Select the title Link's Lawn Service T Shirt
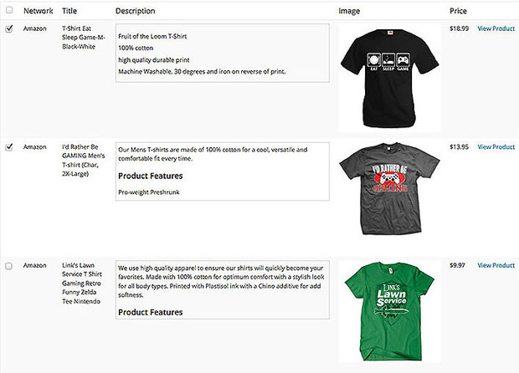519x373 pixels. (82, 284)
